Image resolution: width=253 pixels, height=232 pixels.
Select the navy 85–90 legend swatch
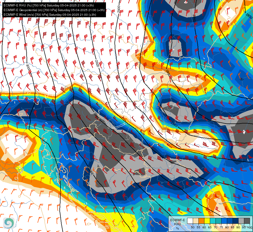(235, 221)
